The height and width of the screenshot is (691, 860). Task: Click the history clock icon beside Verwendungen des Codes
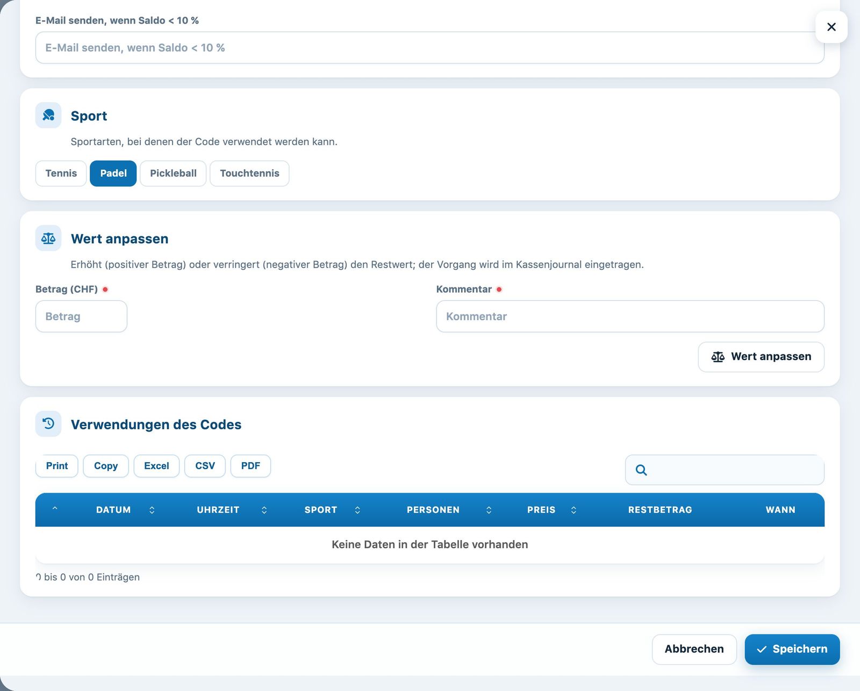pyautogui.click(x=48, y=424)
